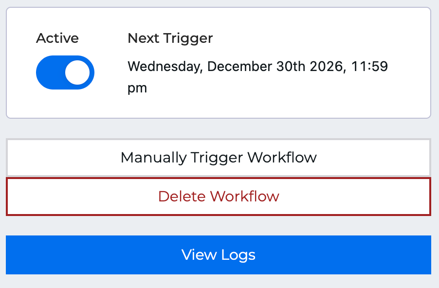Click "Wednesday" in the next trigger date
The height and width of the screenshot is (288, 439).
coord(165,66)
